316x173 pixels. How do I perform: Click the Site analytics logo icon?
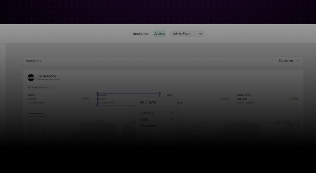(x=31, y=77)
